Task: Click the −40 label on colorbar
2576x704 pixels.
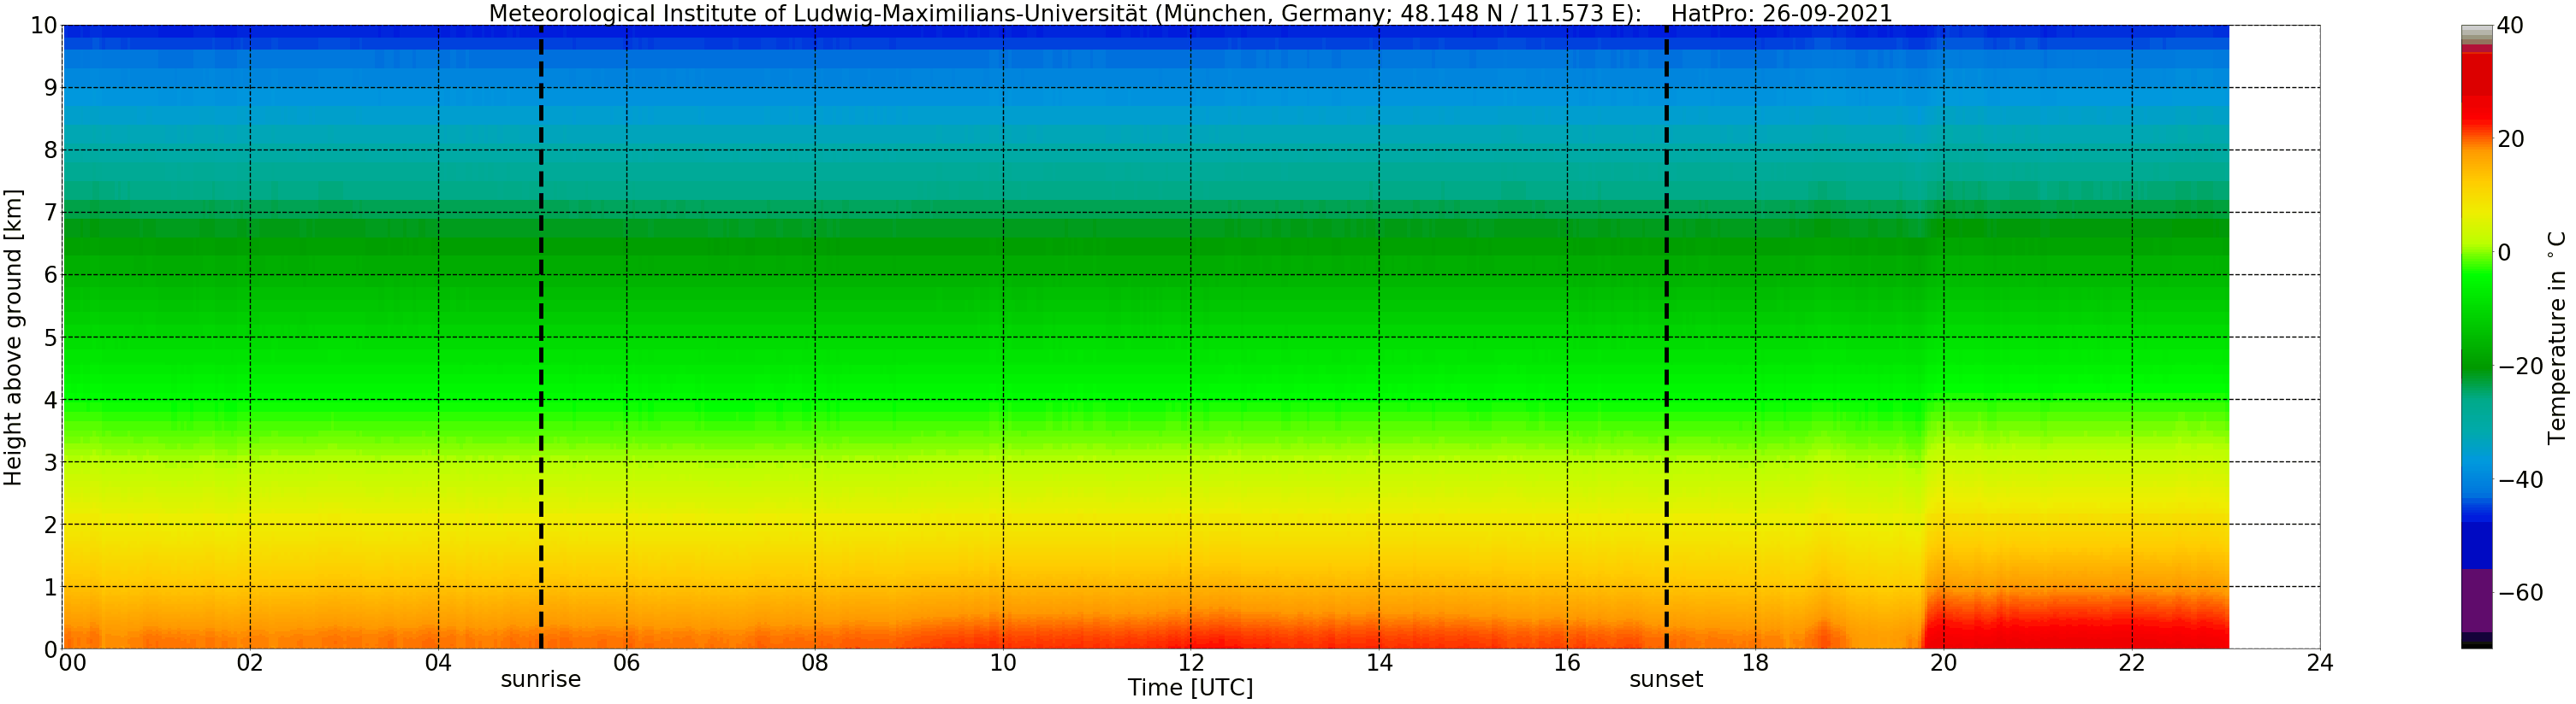Action: click(x=2520, y=480)
